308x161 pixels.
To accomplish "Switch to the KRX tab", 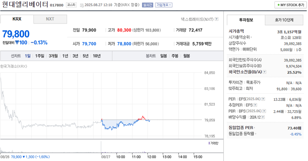I will point(17,19).
